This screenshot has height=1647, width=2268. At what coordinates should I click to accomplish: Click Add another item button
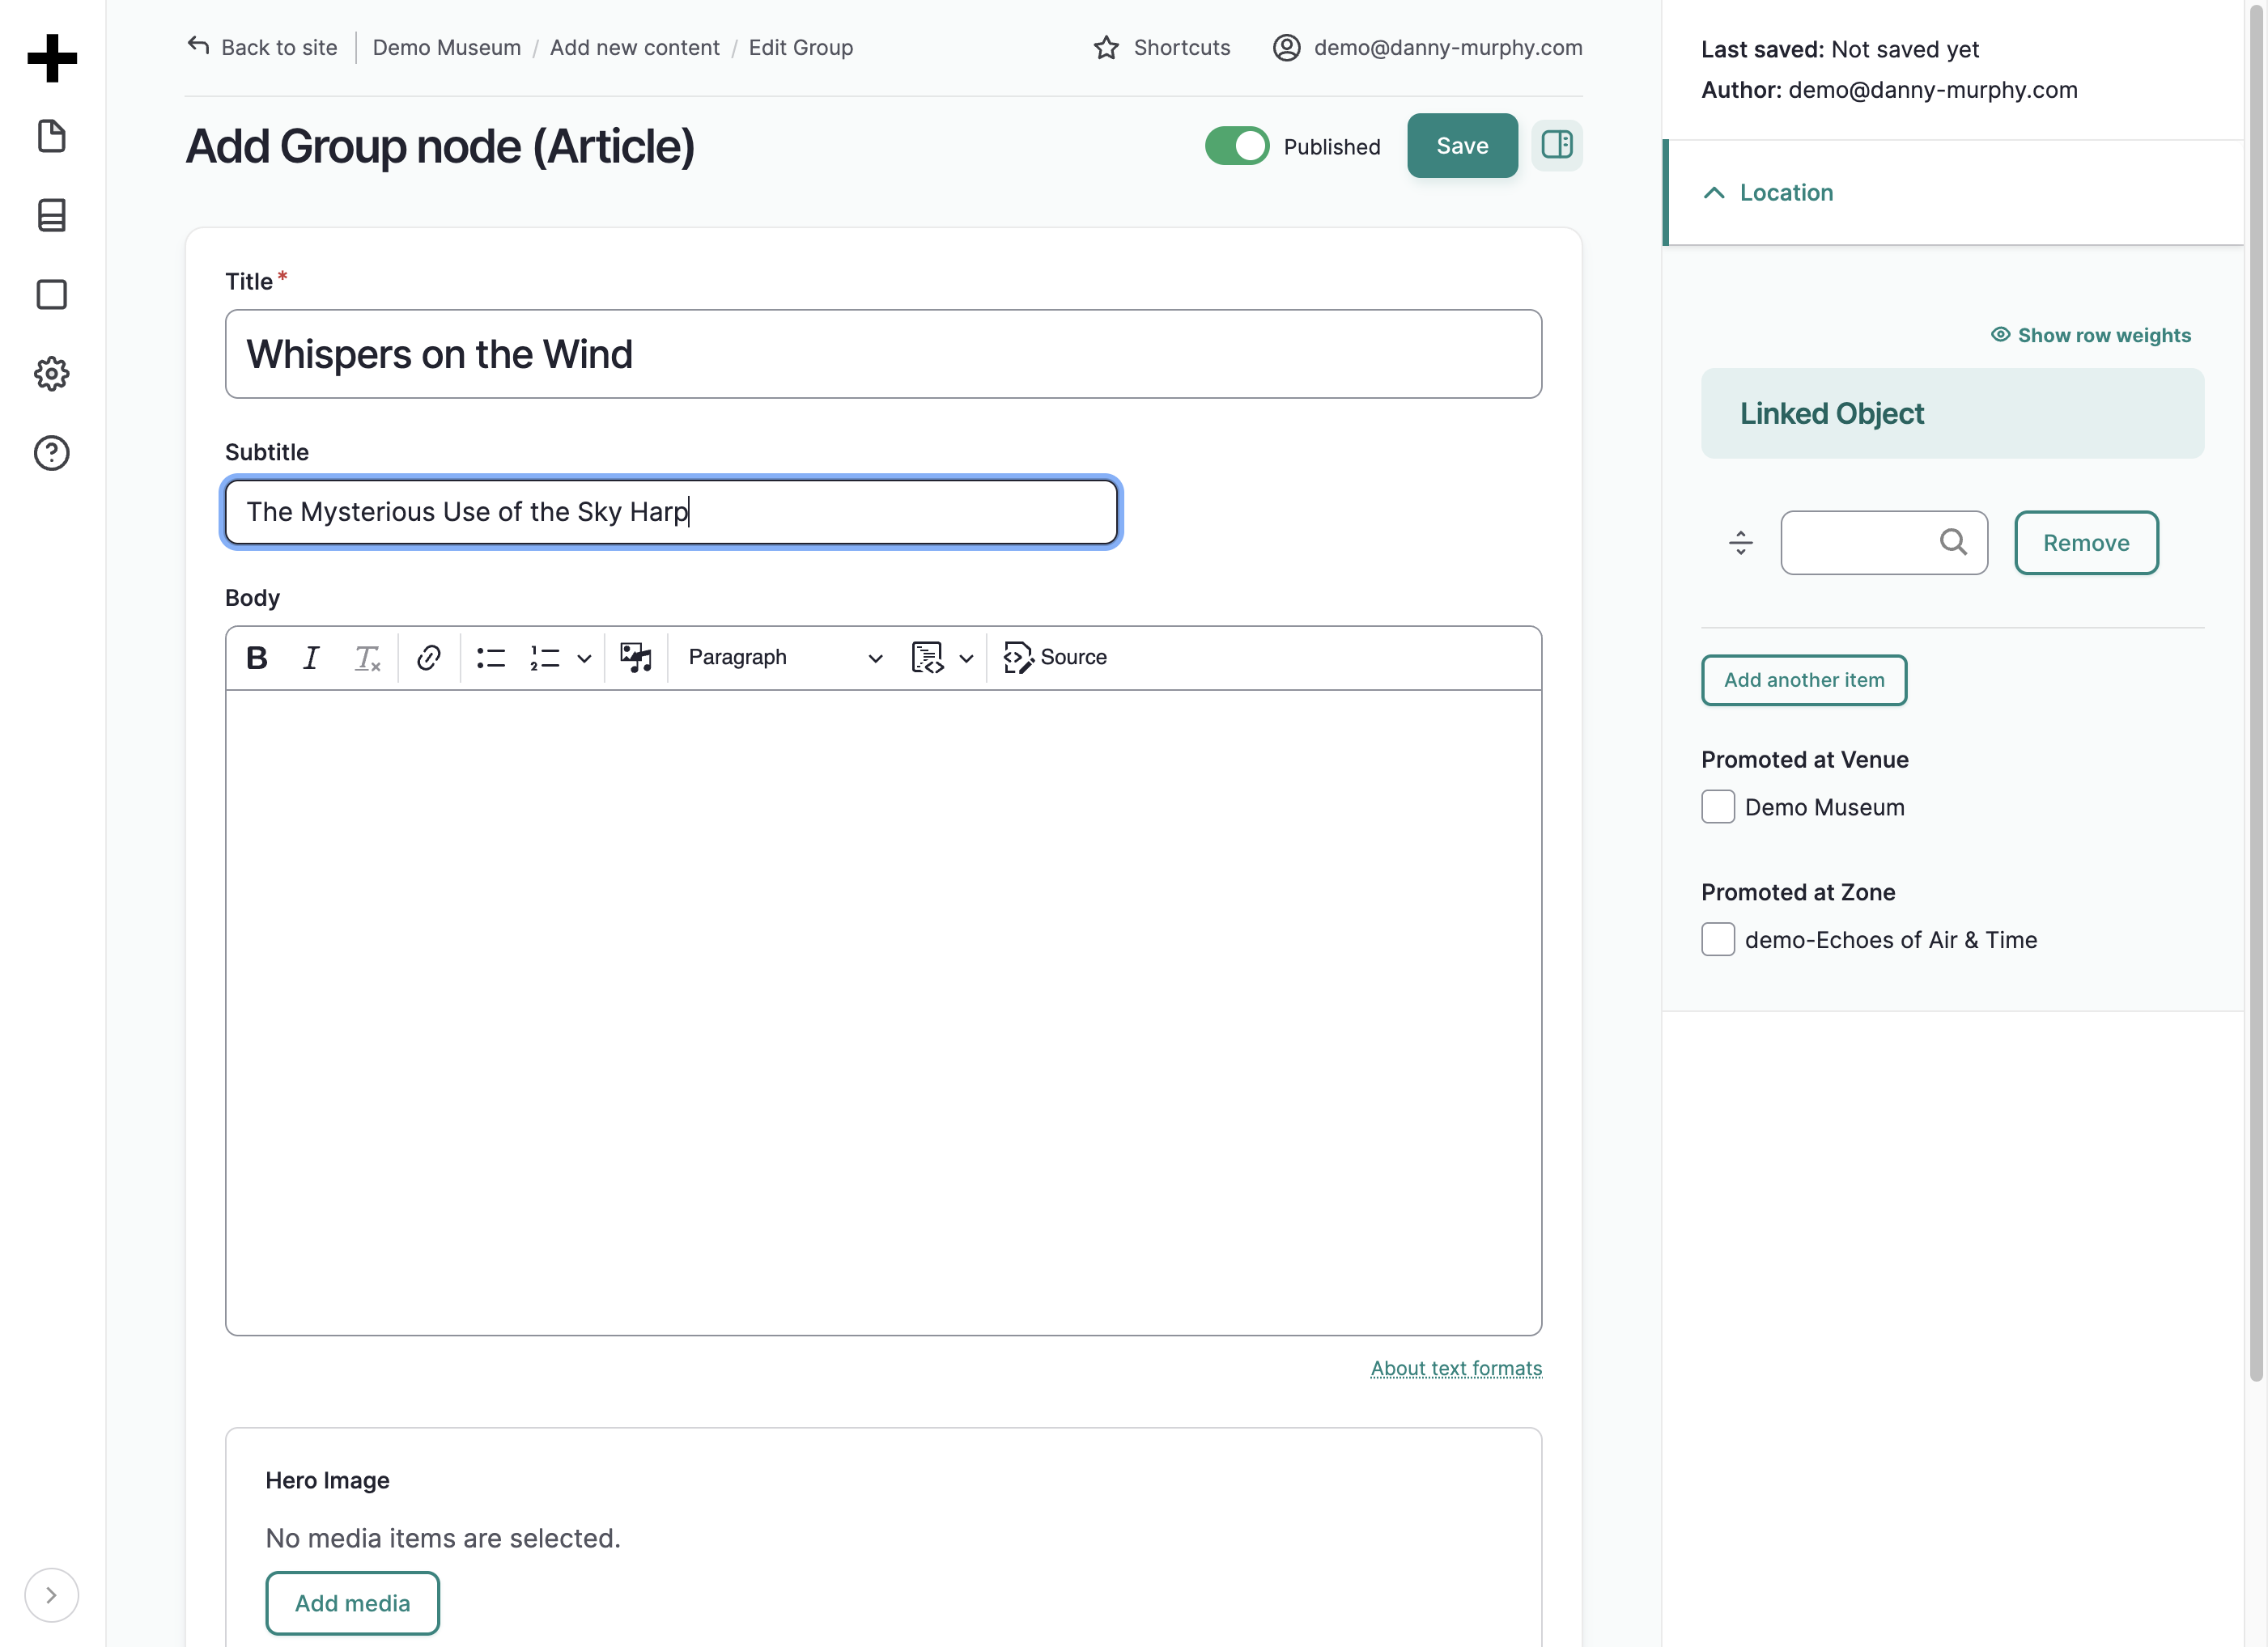(x=1804, y=680)
